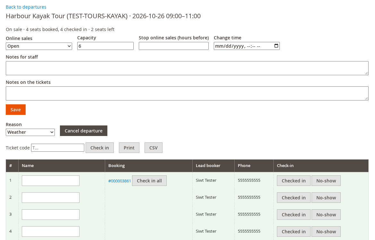Click the Check in button beside Ticket code

point(99,148)
